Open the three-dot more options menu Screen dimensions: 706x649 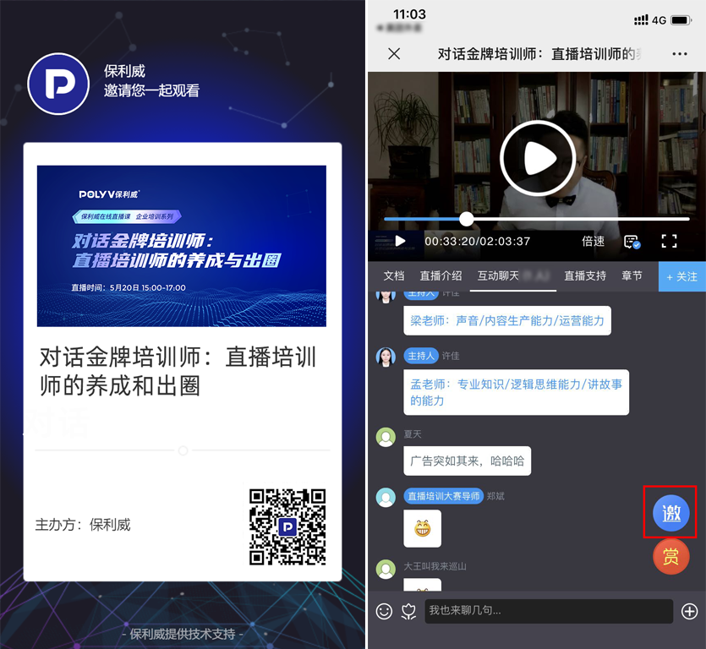pos(680,54)
